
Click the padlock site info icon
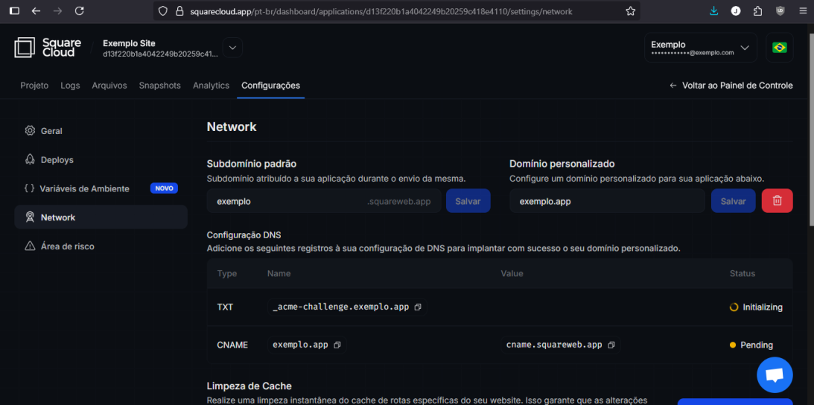tap(179, 11)
